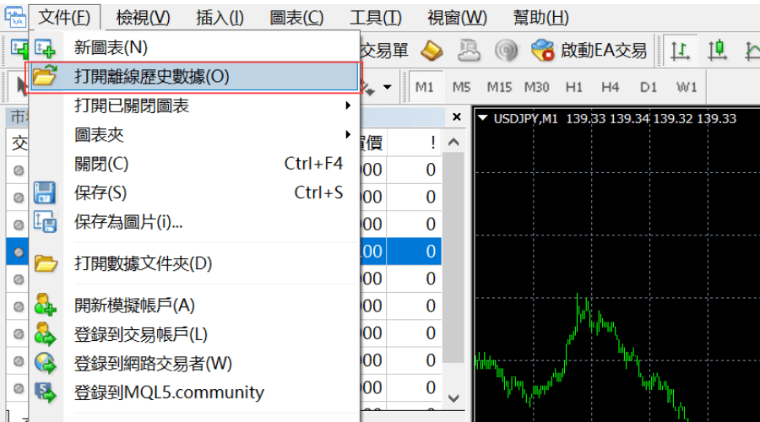Image resolution: width=760 pixels, height=422 pixels.
Task: Open the 文件(F) menu
Action: 64,18
